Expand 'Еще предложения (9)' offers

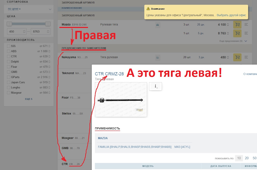click(x=233, y=41)
